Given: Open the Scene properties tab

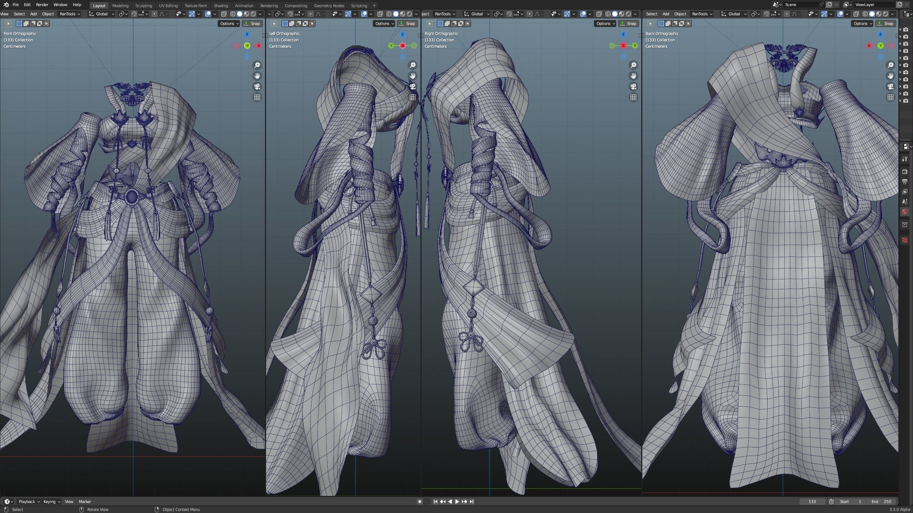Looking at the screenshot, I should pos(905,202).
